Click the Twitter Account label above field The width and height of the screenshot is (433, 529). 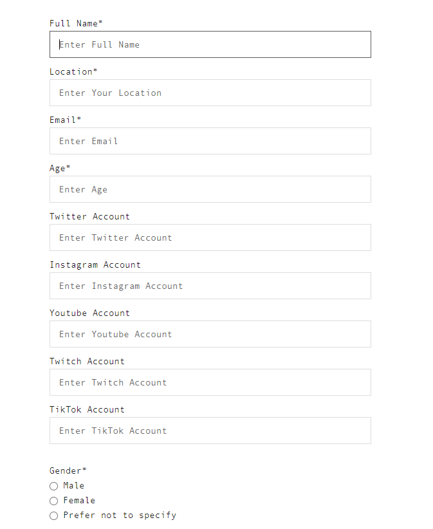click(x=89, y=217)
